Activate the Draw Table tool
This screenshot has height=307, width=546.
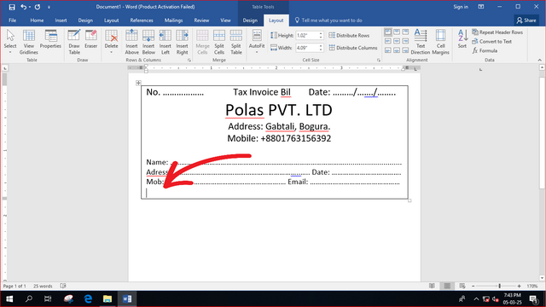pyautogui.click(x=74, y=42)
